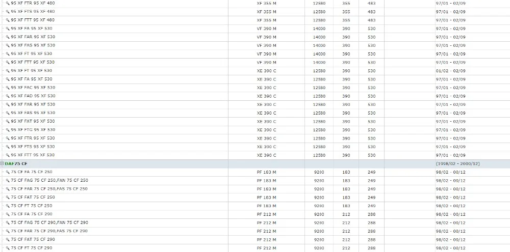
Task: Click magnifier icon of 75 CF FAG 75 CF 250 row
Action: (x=8, y=180)
